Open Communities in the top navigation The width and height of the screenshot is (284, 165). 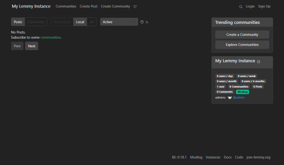pyautogui.click(x=66, y=6)
